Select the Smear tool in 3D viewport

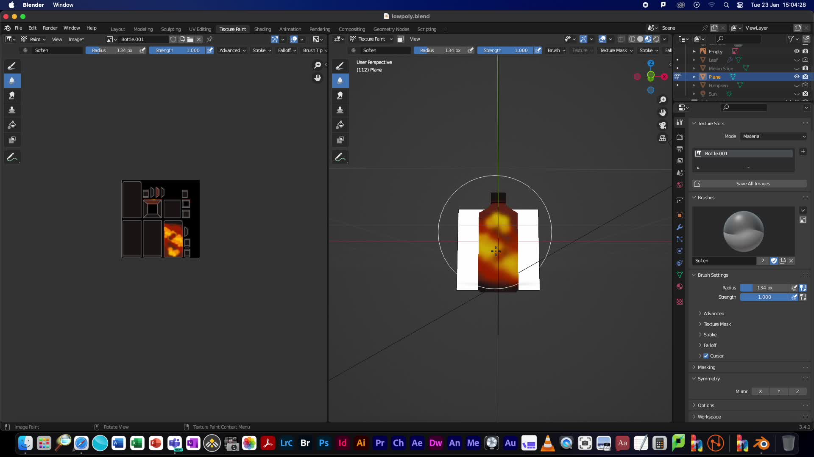[340, 95]
